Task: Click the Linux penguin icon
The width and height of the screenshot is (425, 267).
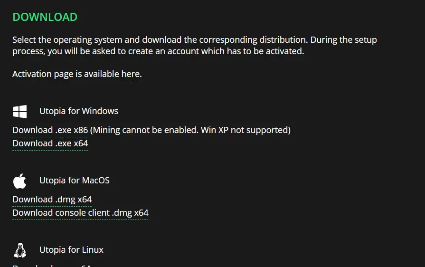Action: pyautogui.click(x=20, y=250)
